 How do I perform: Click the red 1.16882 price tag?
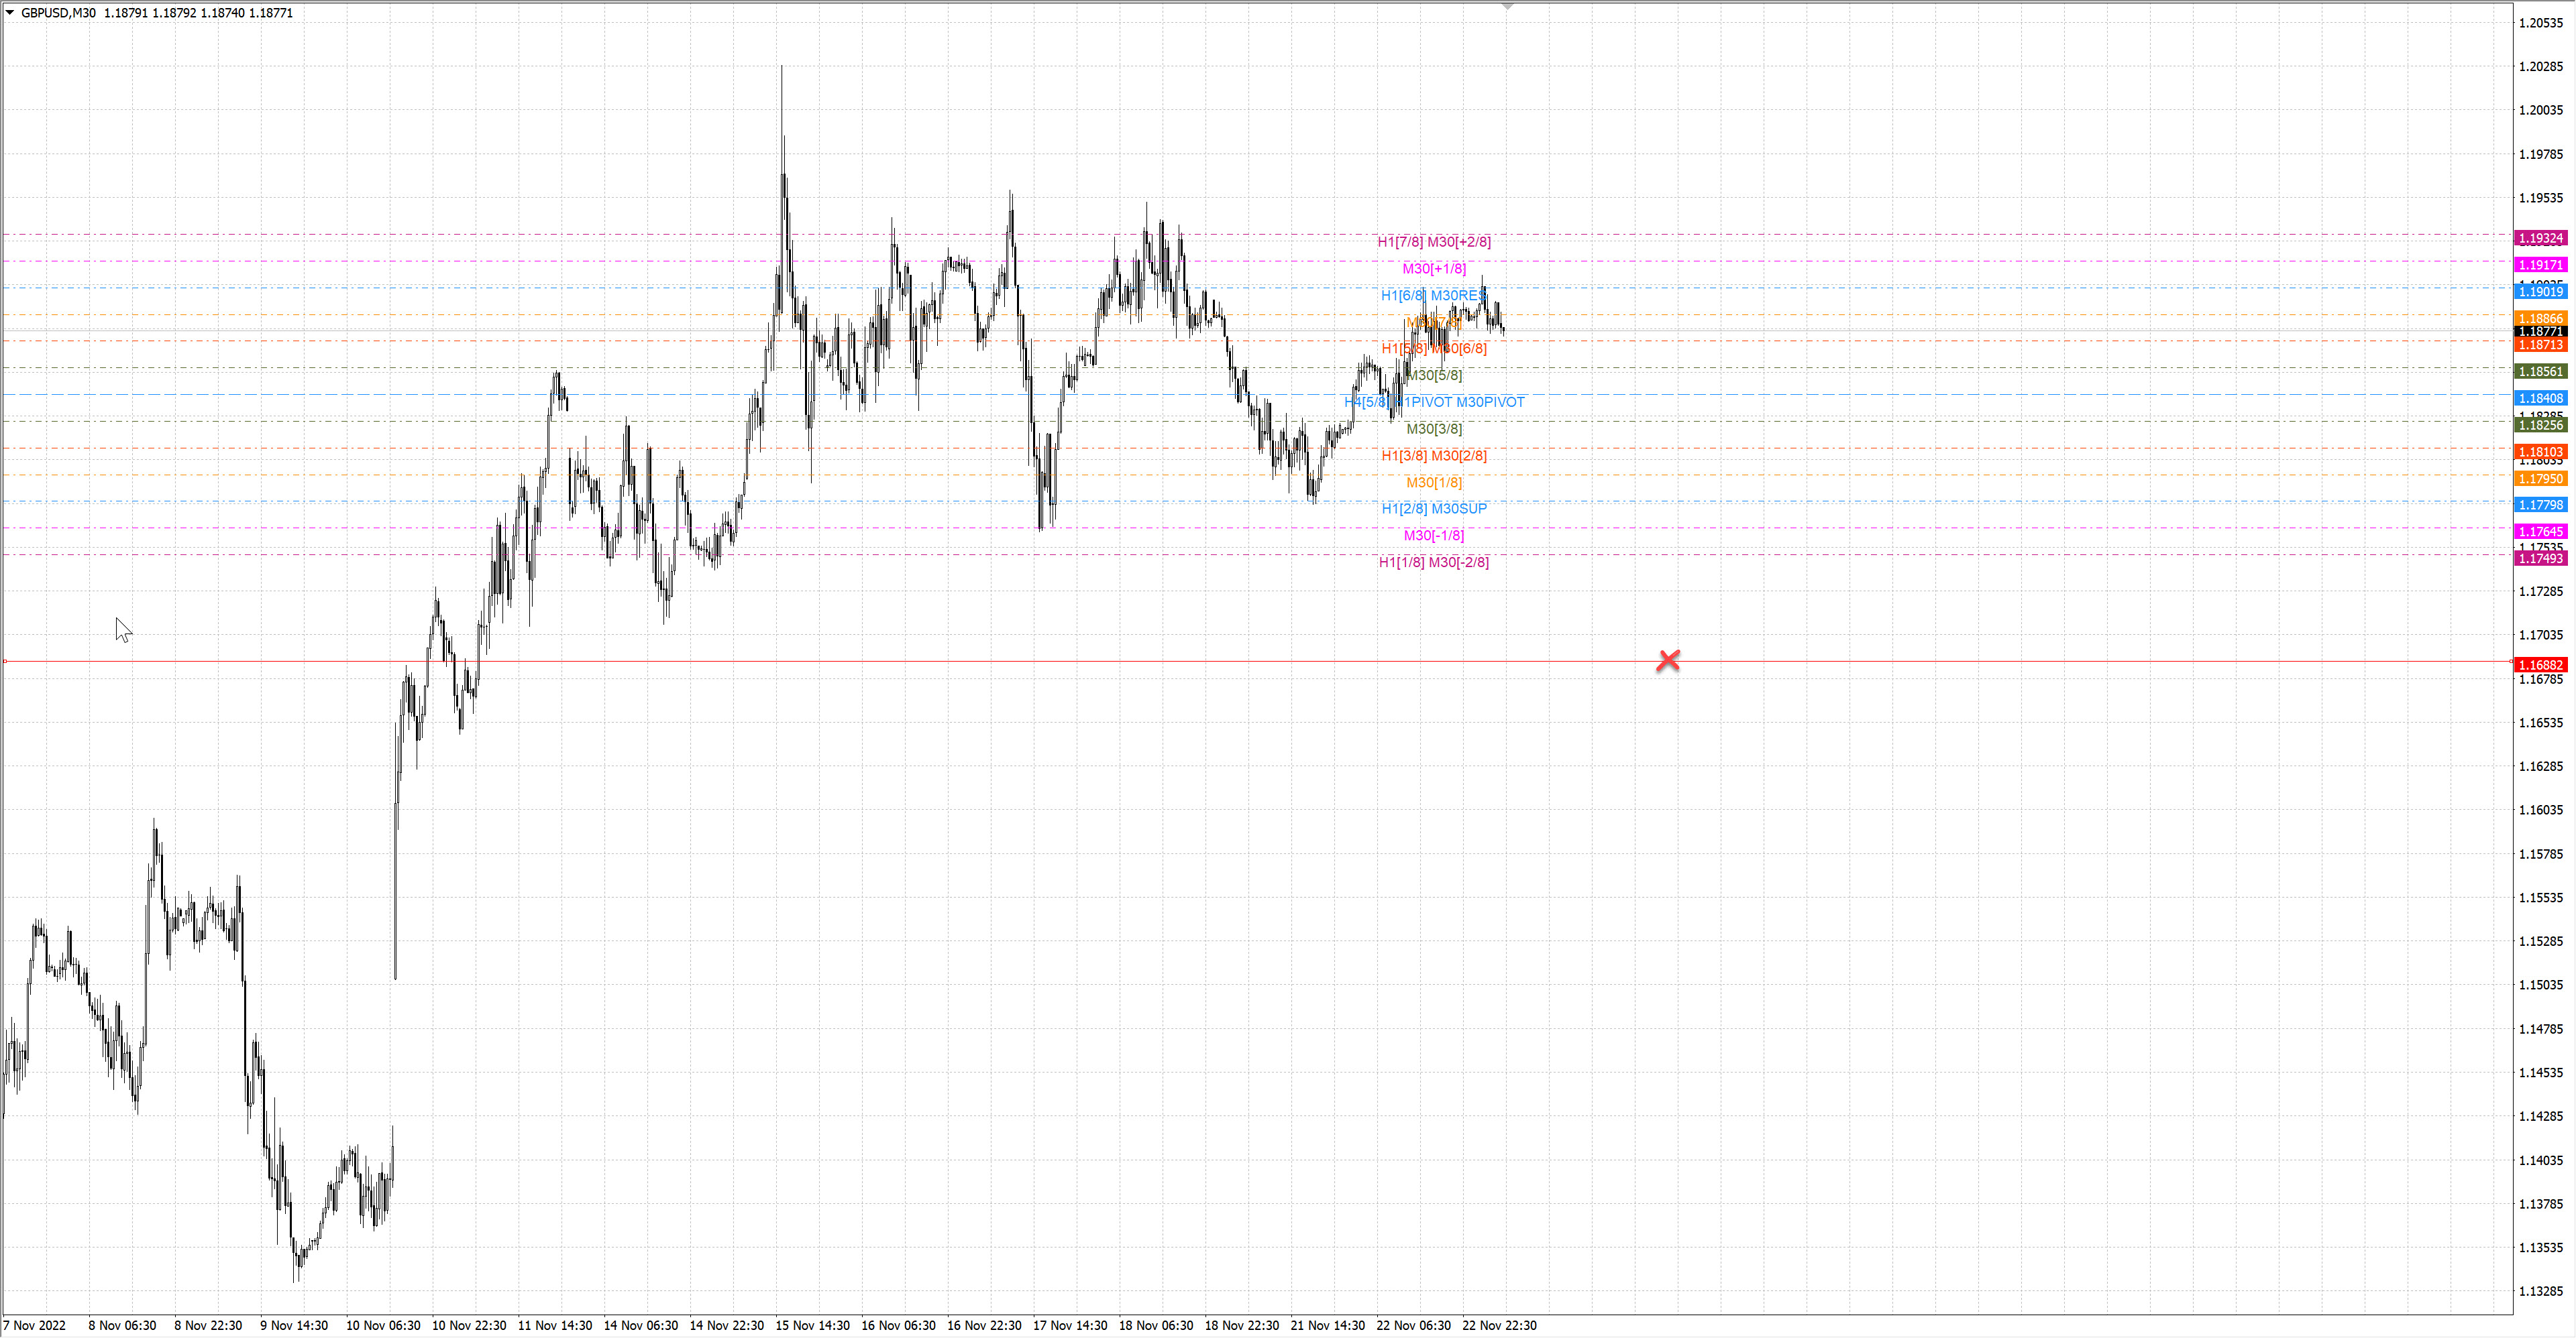click(2540, 664)
